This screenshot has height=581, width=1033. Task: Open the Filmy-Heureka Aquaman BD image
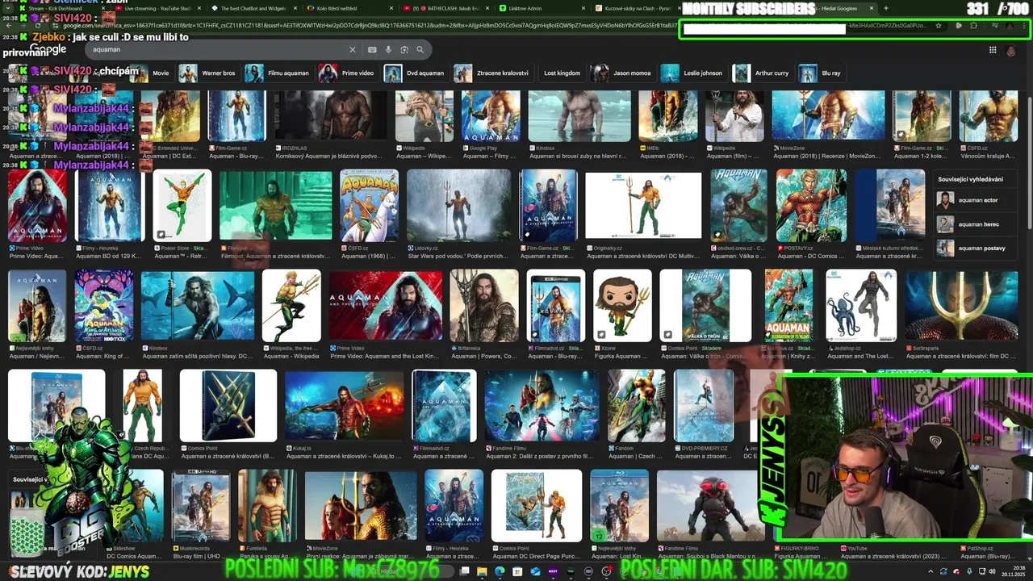click(109, 206)
